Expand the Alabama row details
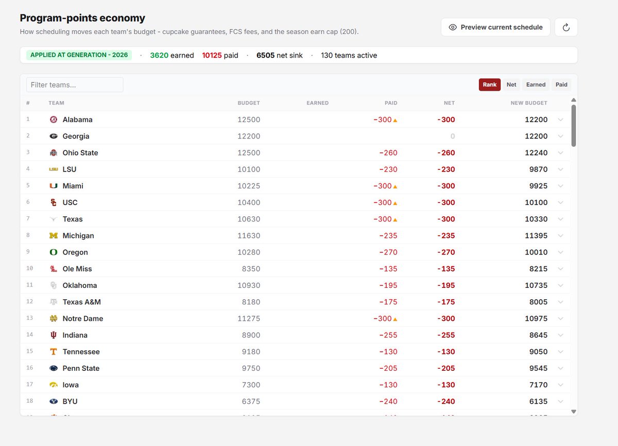Screen dimensions: 618x446 tap(560, 119)
